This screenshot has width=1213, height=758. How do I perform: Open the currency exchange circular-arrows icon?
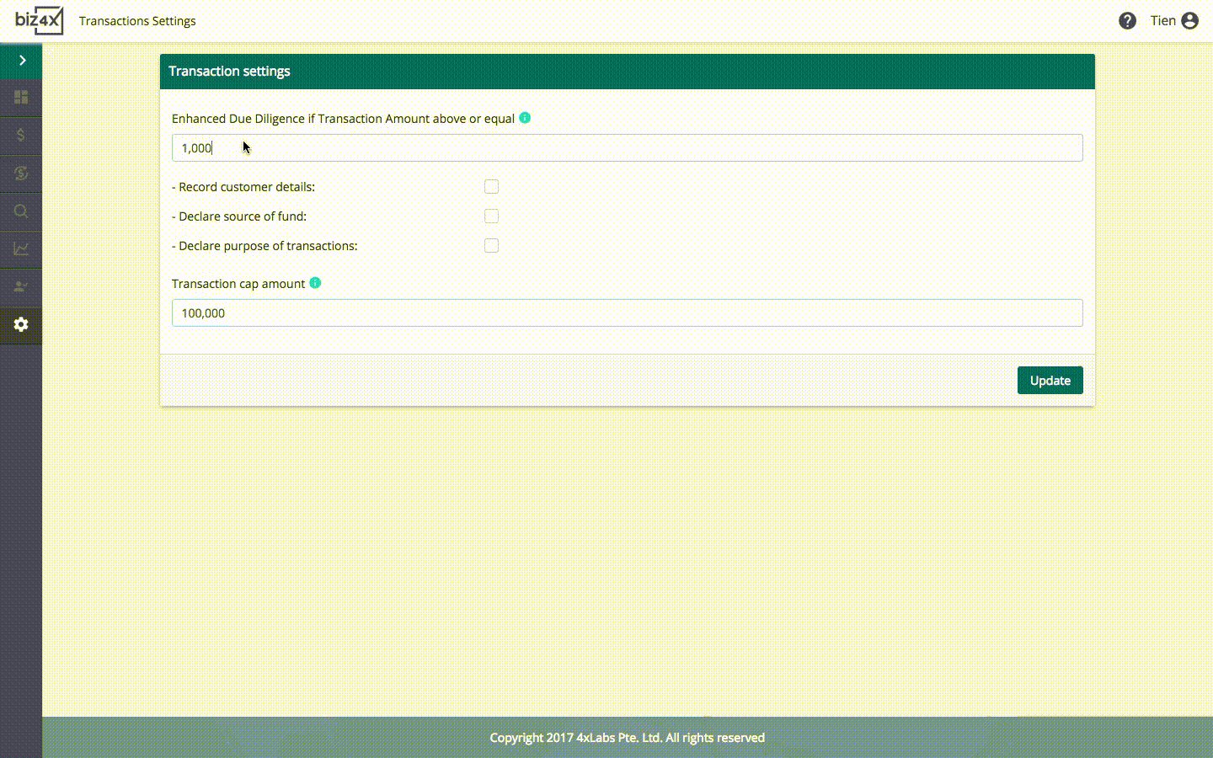tap(21, 173)
